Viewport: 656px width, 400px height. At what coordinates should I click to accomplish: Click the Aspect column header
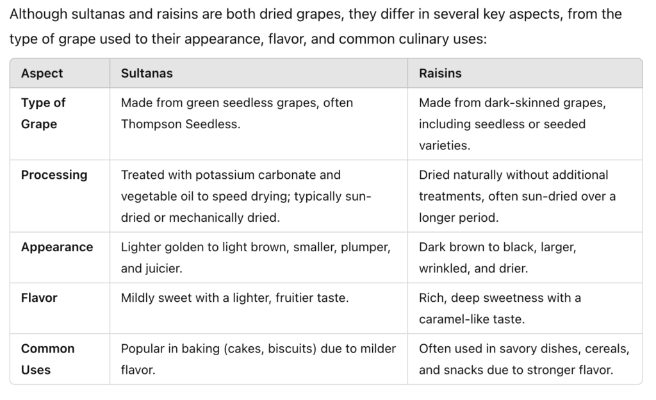42,73
